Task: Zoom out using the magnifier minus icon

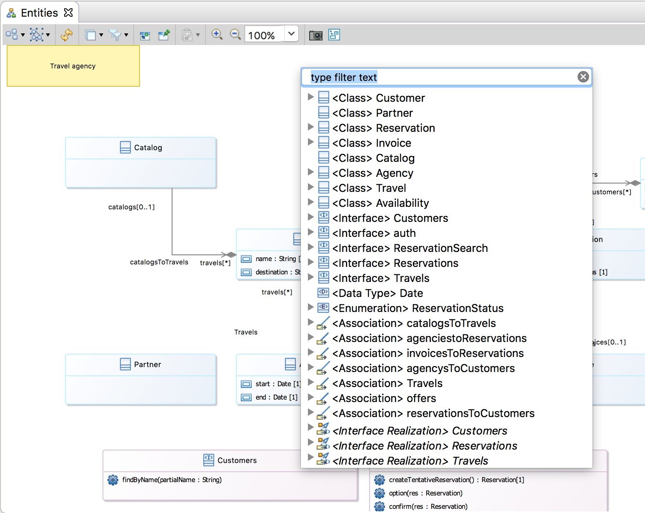Action: tap(235, 35)
